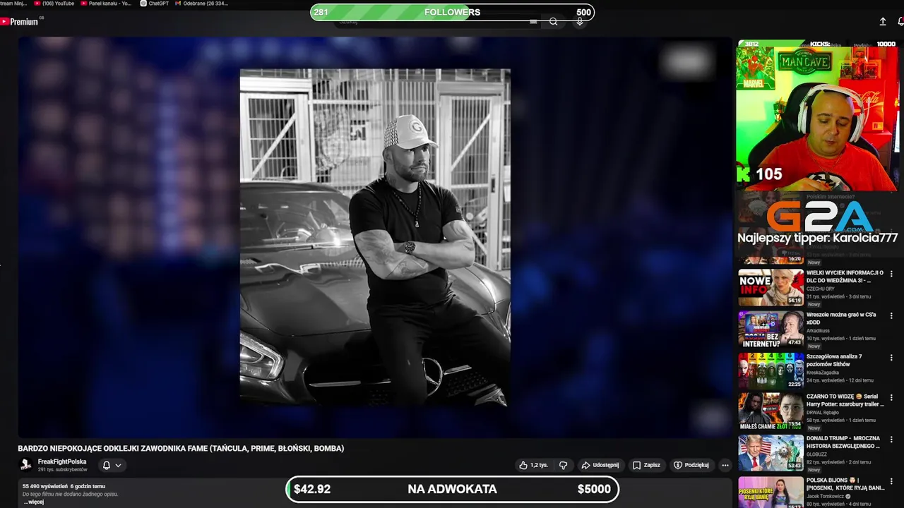The height and width of the screenshot is (508, 904).
Task: Open the on-screen keyboard icon in search box
Action: tap(533, 22)
